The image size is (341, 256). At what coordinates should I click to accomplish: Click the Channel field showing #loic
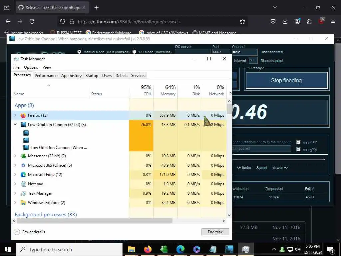(x=245, y=52)
